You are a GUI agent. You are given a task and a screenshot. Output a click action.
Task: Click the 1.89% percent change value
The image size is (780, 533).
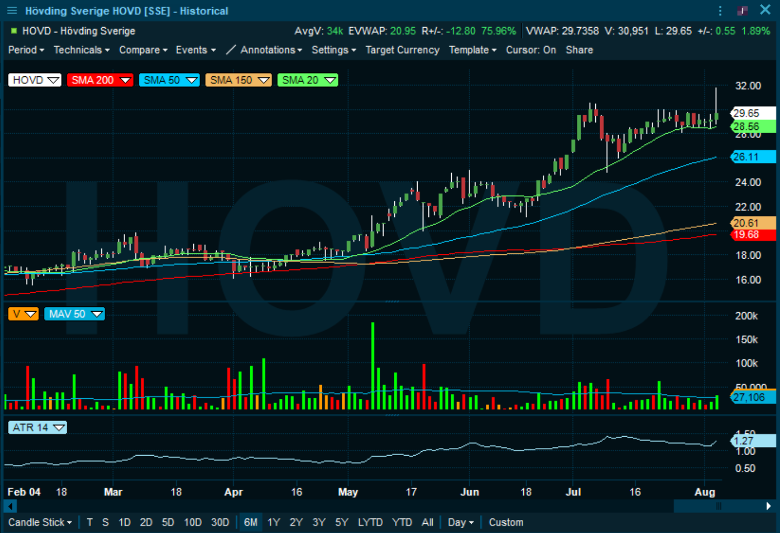(756, 31)
